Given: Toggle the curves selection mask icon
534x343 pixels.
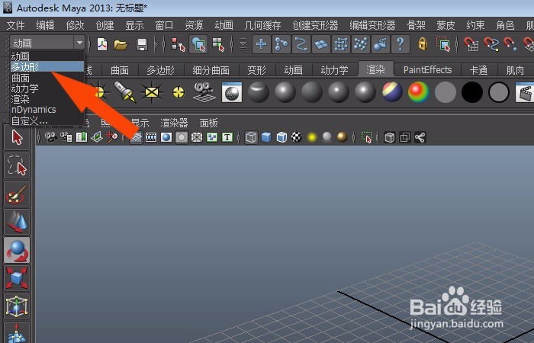Looking at the screenshot, I should [x=301, y=44].
